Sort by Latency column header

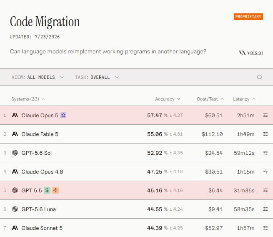point(244,99)
